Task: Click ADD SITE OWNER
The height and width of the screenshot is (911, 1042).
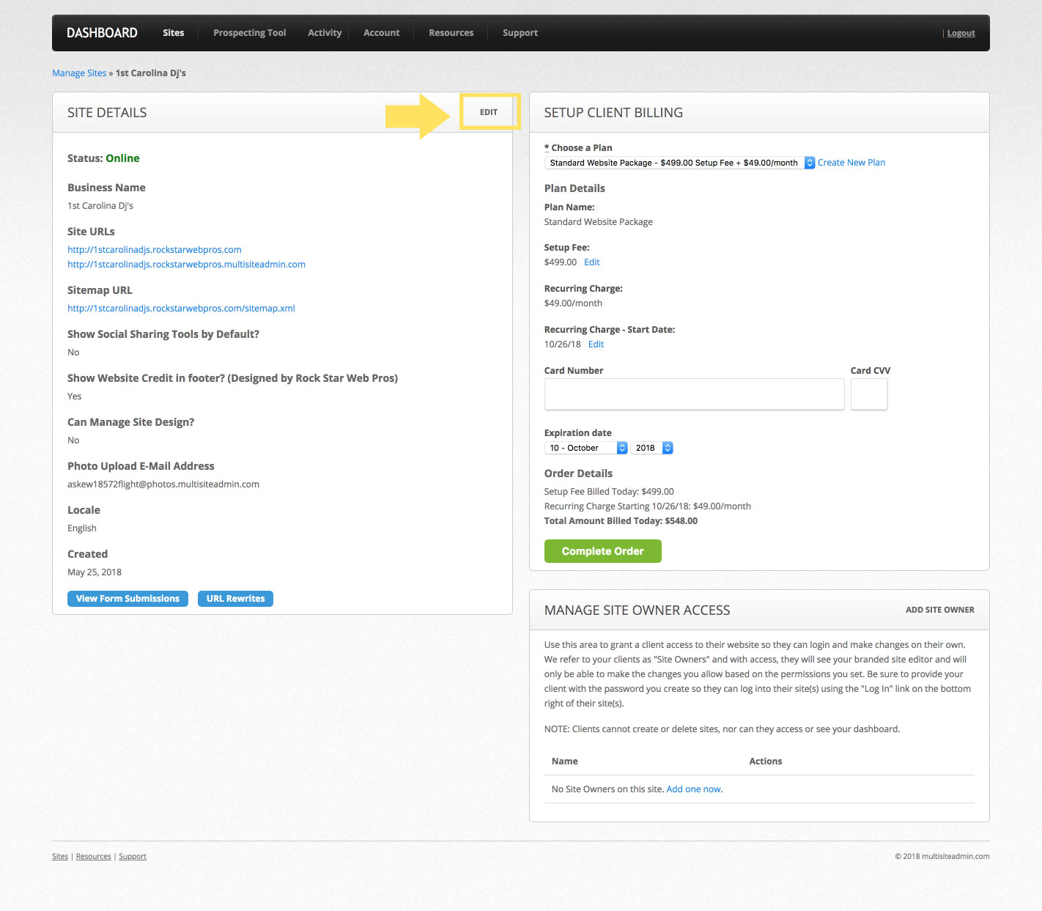Action: pyautogui.click(x=940, y=610)
